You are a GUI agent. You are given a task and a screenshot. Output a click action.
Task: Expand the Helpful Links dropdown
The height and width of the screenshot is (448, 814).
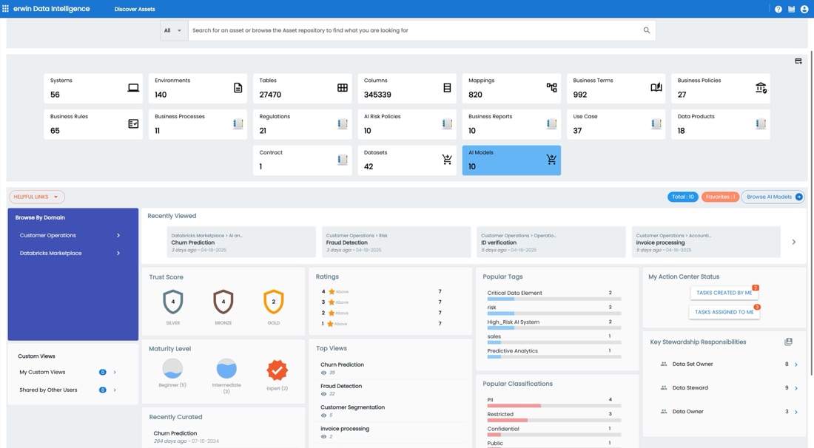coord(36,197)
